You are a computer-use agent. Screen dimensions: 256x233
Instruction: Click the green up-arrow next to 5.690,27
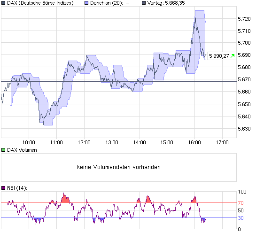point(233,56)
